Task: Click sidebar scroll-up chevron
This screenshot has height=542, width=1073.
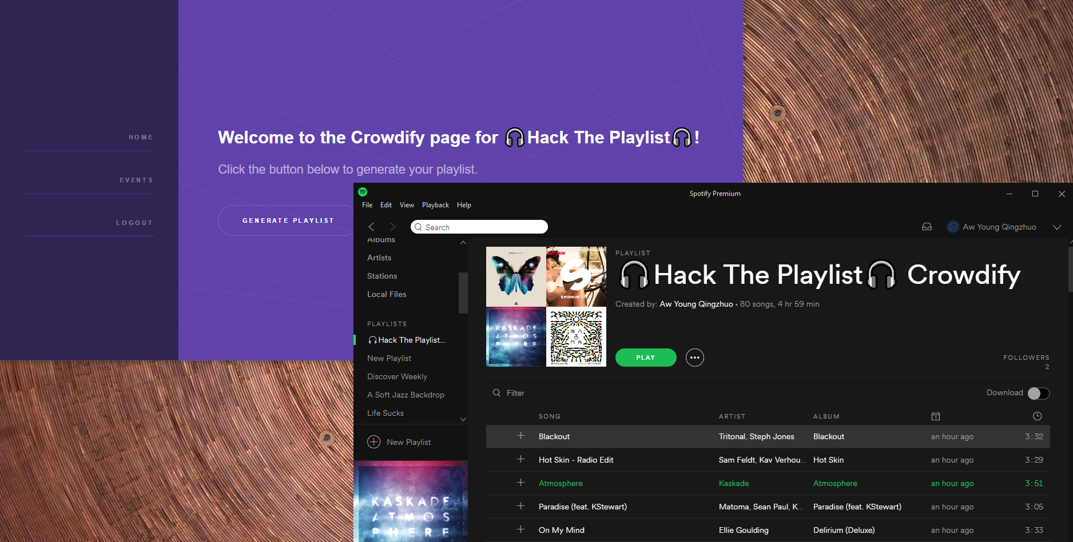Action: point(463,243)
